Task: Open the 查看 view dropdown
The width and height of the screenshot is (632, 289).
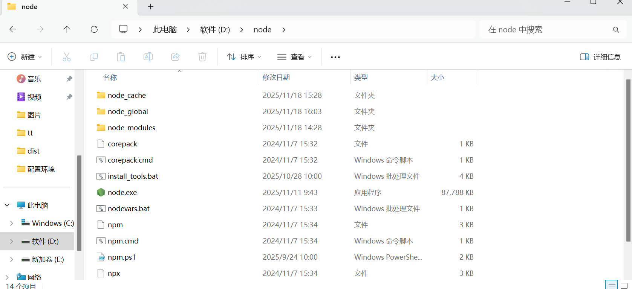Action: 294,57
